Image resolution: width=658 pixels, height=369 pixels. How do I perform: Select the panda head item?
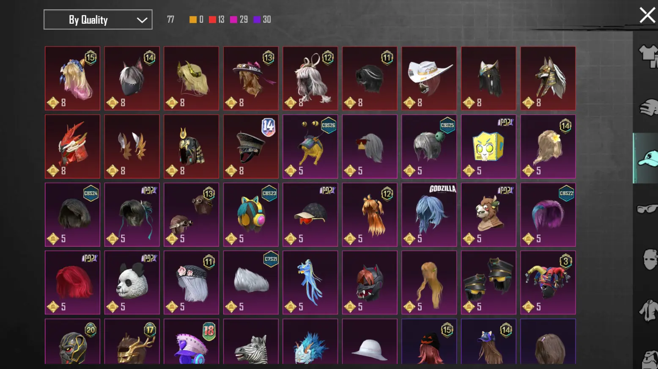132,282
